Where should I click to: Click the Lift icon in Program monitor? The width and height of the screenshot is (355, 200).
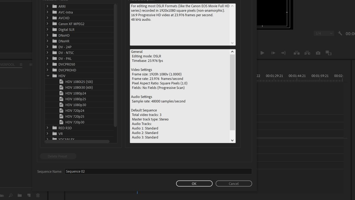point(296,53)
